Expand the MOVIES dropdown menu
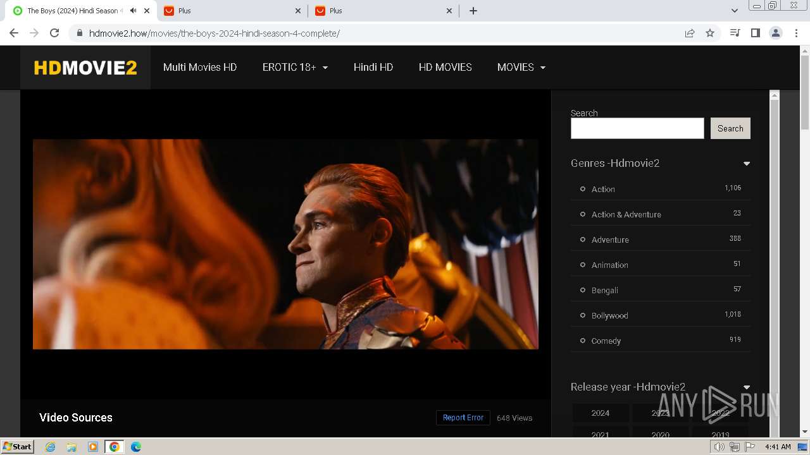This screenshot has height=455, width=810. (521, 67)
